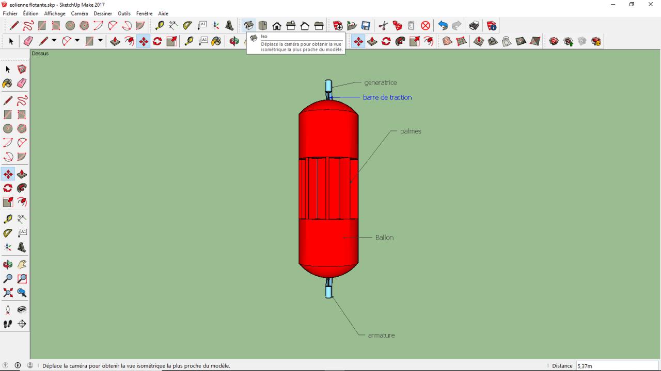Select the Sandbox Flip Edge tool

(x=535, y=41)
